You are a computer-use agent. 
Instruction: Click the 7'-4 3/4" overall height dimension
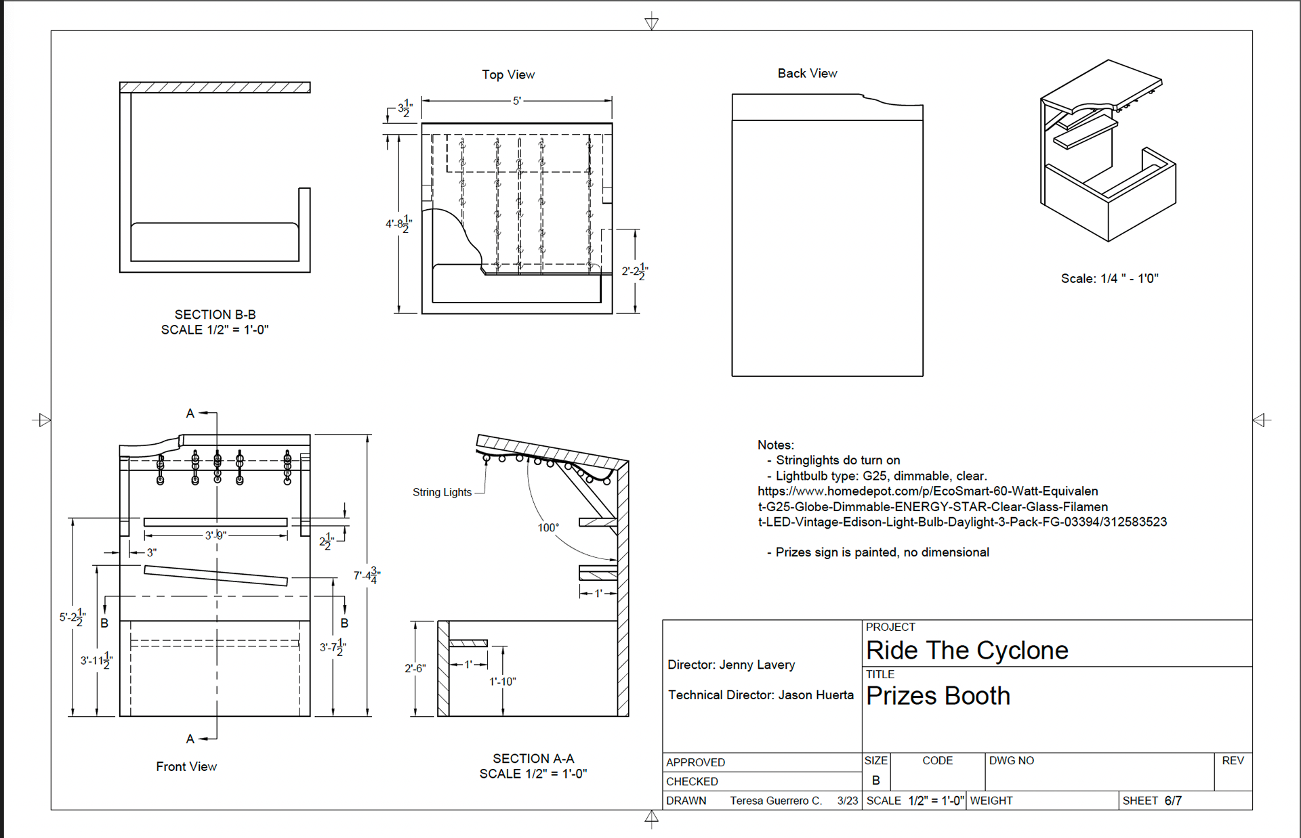point(367,576)
